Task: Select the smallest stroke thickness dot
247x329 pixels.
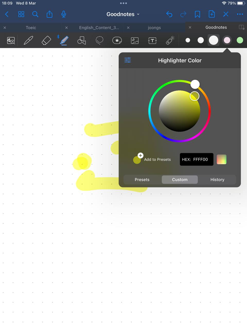Action: (x=188, y=40)
